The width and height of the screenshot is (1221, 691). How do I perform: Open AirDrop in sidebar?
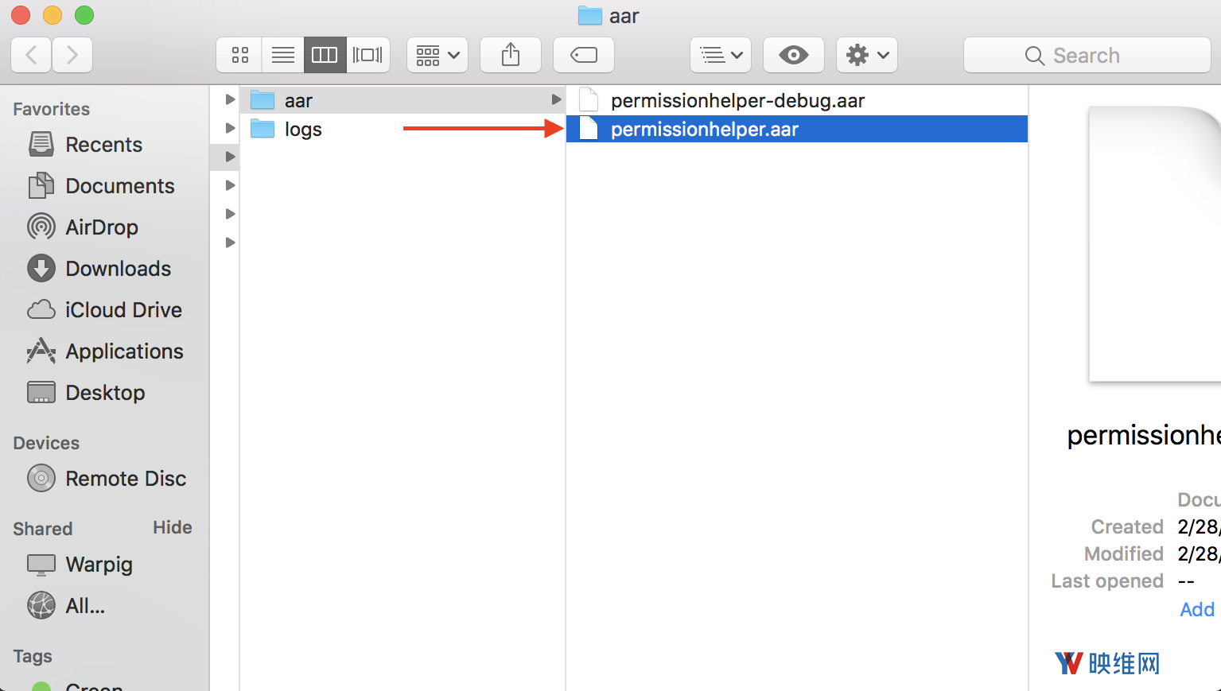[101, 227]
